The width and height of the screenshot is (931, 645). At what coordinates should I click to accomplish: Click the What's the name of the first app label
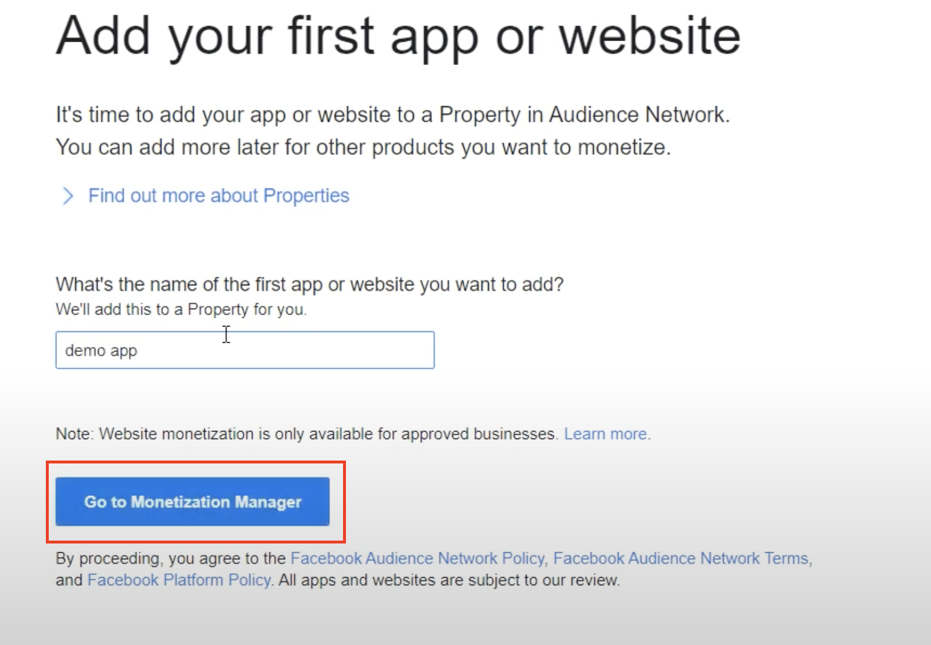(309, 284)
